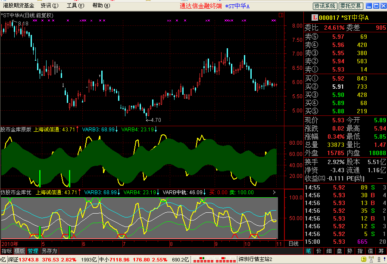Select the 指标 tab below the chart
This screenshot has width=387, height=264.
6,251
